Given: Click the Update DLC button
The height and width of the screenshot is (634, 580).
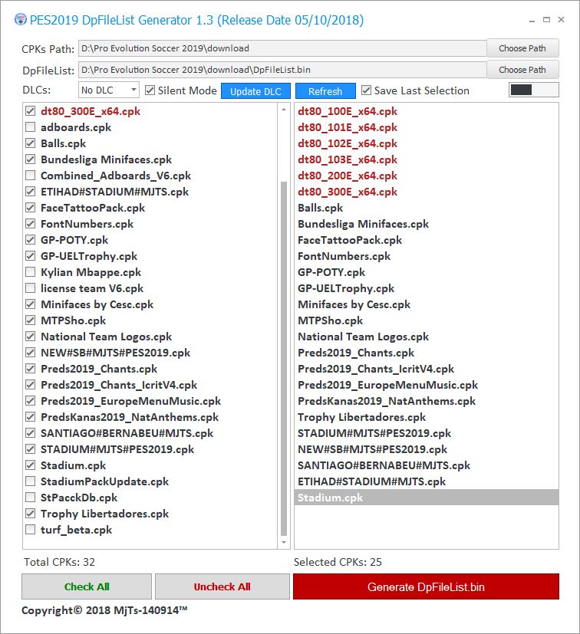Looking at the screenshot, I should 255,91.
